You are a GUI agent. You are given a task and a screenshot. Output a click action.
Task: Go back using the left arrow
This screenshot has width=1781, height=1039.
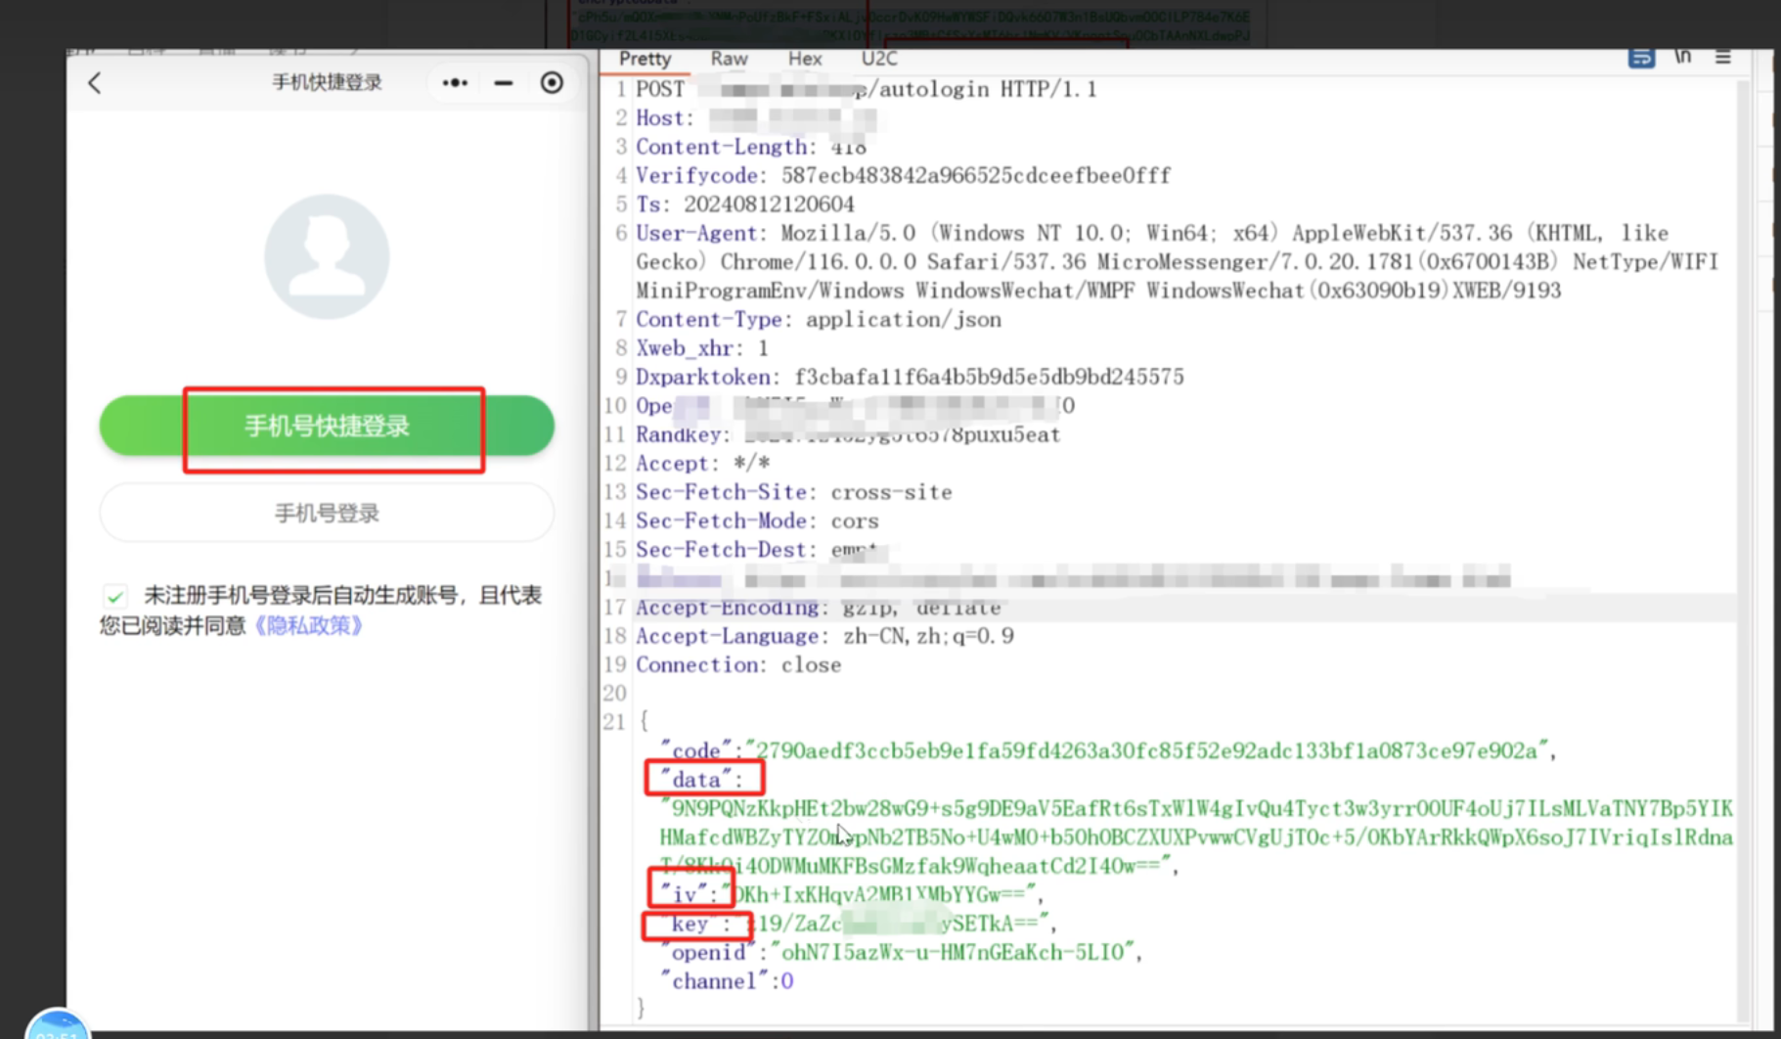95,83
